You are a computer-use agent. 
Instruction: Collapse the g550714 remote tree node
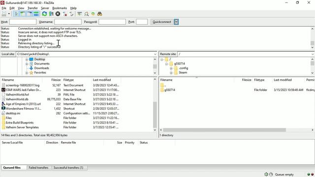(x=166, y=64)
